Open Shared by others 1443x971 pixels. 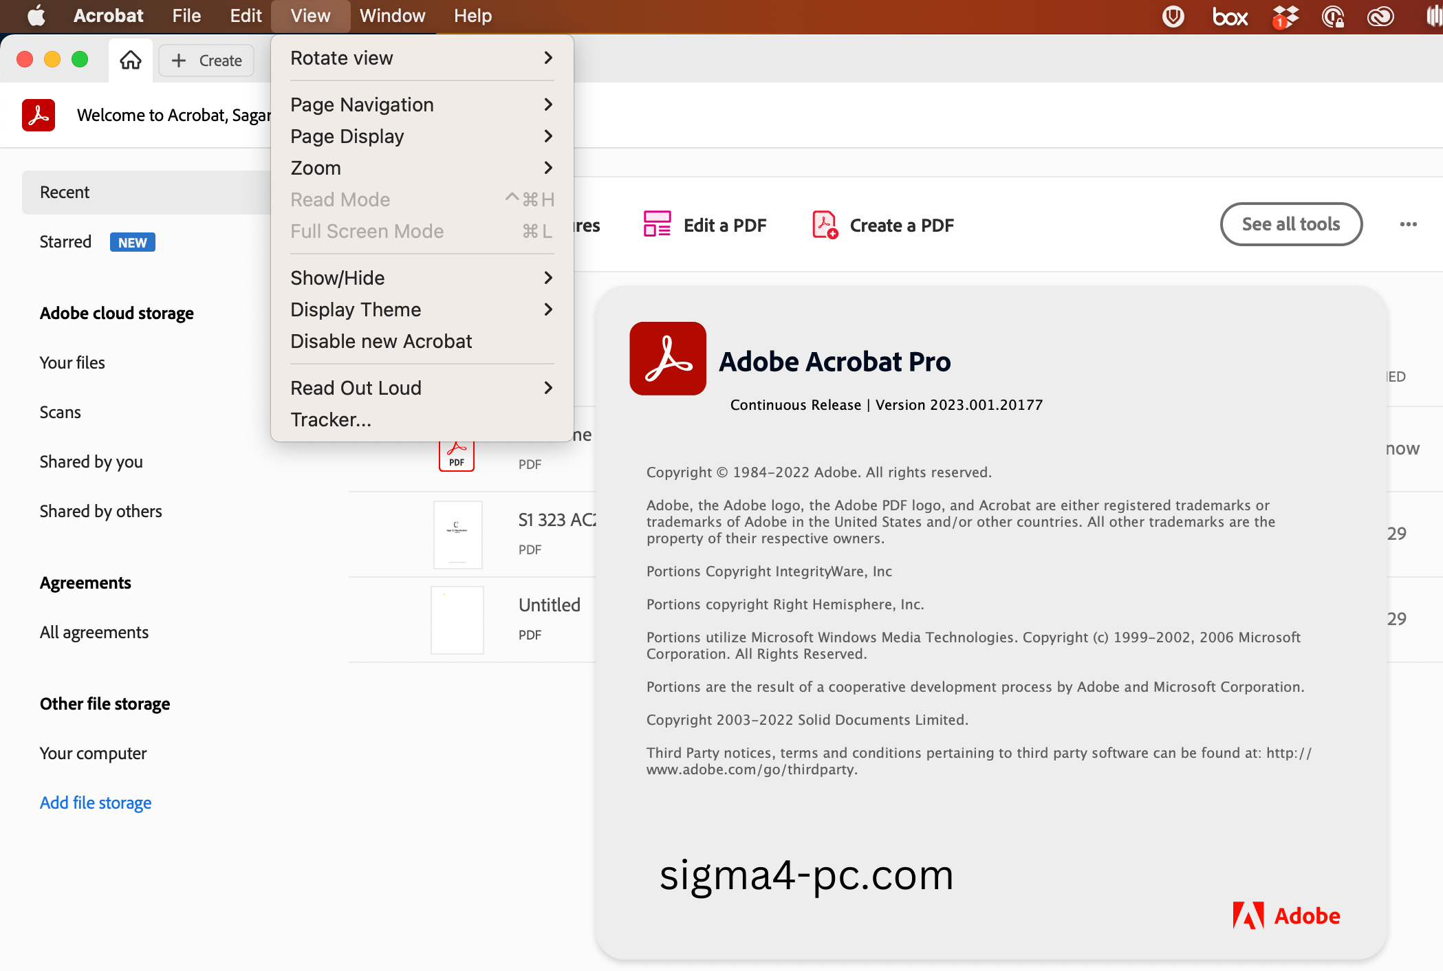point(101,512)
